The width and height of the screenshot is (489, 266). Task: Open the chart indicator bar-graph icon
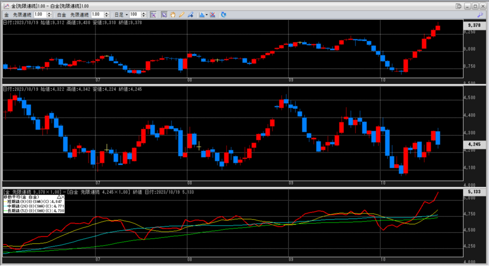click(202, 15)
